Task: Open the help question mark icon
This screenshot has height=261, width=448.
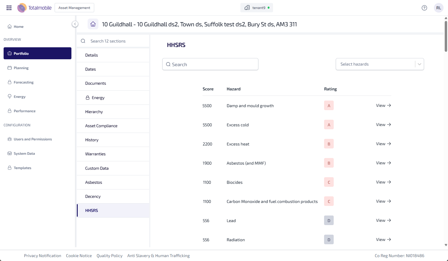Action: tap(424, 8)
